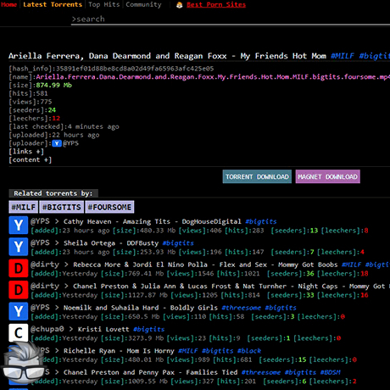Click the 'Related torrents by:' heading
Image resolution: width=390 pixels, height=390 pixels.
(x=53, y=193)
